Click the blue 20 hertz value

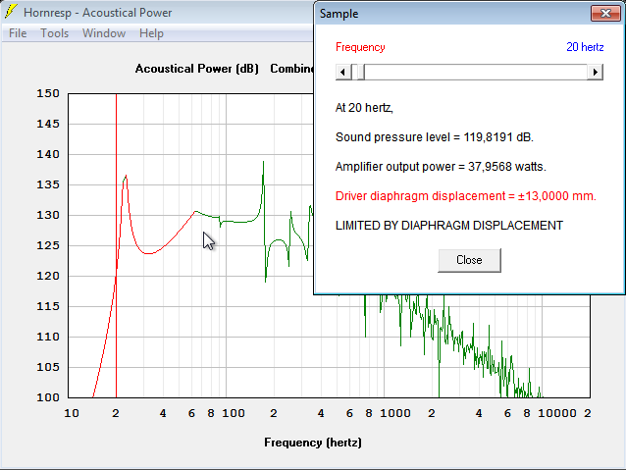click(585, 47)
